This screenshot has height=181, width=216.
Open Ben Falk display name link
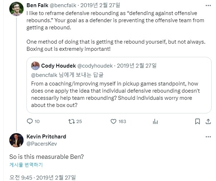click(x=38, y=5)
